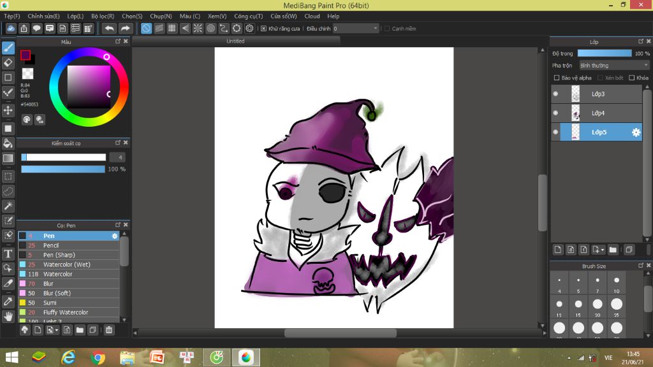Image resolution: width=653 pixels, height=367 pixels.
Task: Select the Hand pan tool
Action: 8,317
